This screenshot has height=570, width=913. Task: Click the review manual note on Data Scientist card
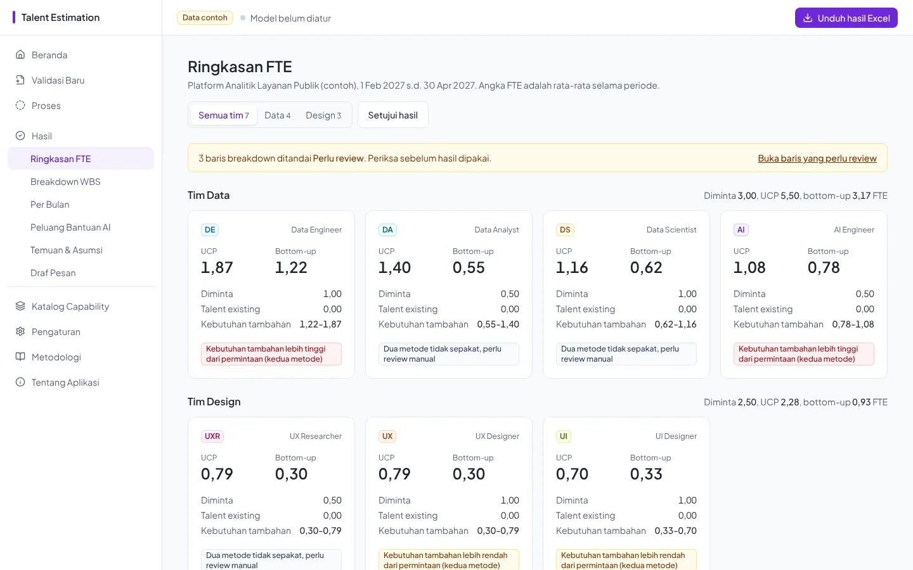click(x=626, y=354)
